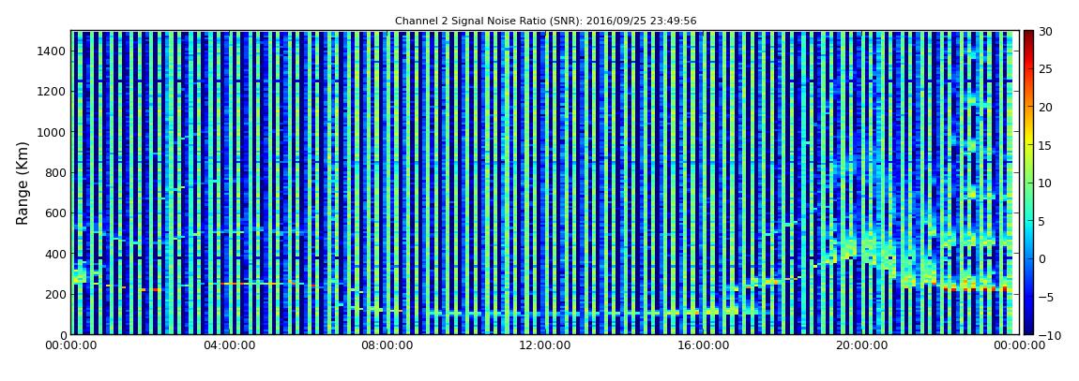This screenshot has width=1079, height=381.
Task: Click the colorbar 25 value label
Action: click(x=1045, y=69)
